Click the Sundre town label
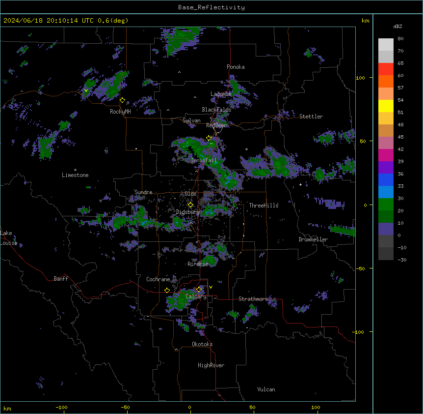The width and height of the screenshot is (423, 414). pos(143,192)
